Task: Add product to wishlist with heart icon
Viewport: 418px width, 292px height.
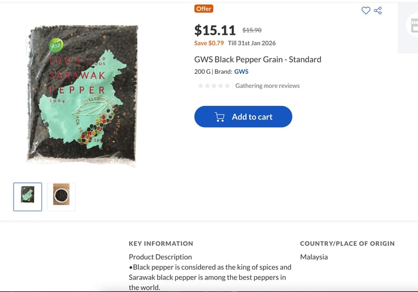Action: [x=366, y=11]
